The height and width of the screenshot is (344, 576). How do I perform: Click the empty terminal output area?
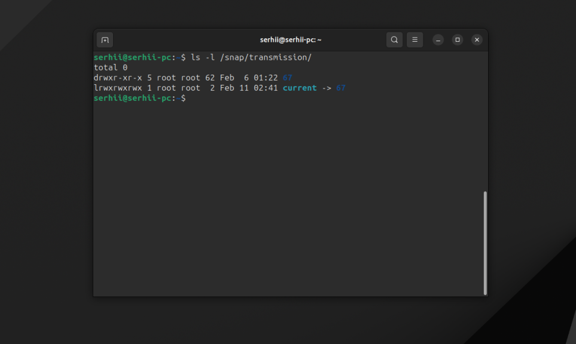pos(288,198)
